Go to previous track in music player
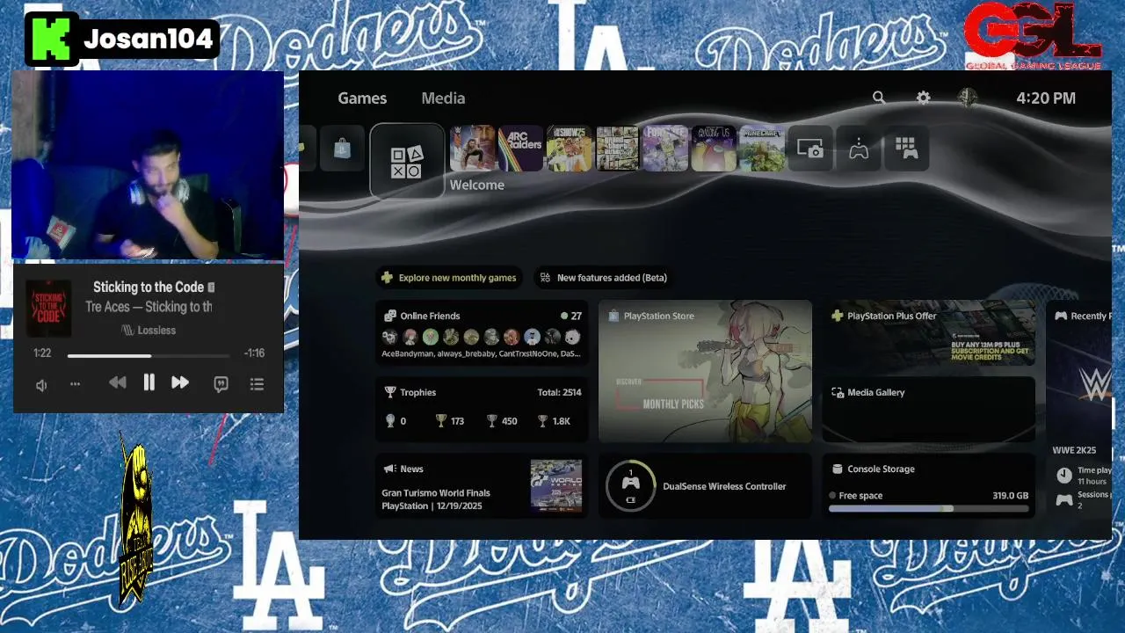 [x=117, y=382]
